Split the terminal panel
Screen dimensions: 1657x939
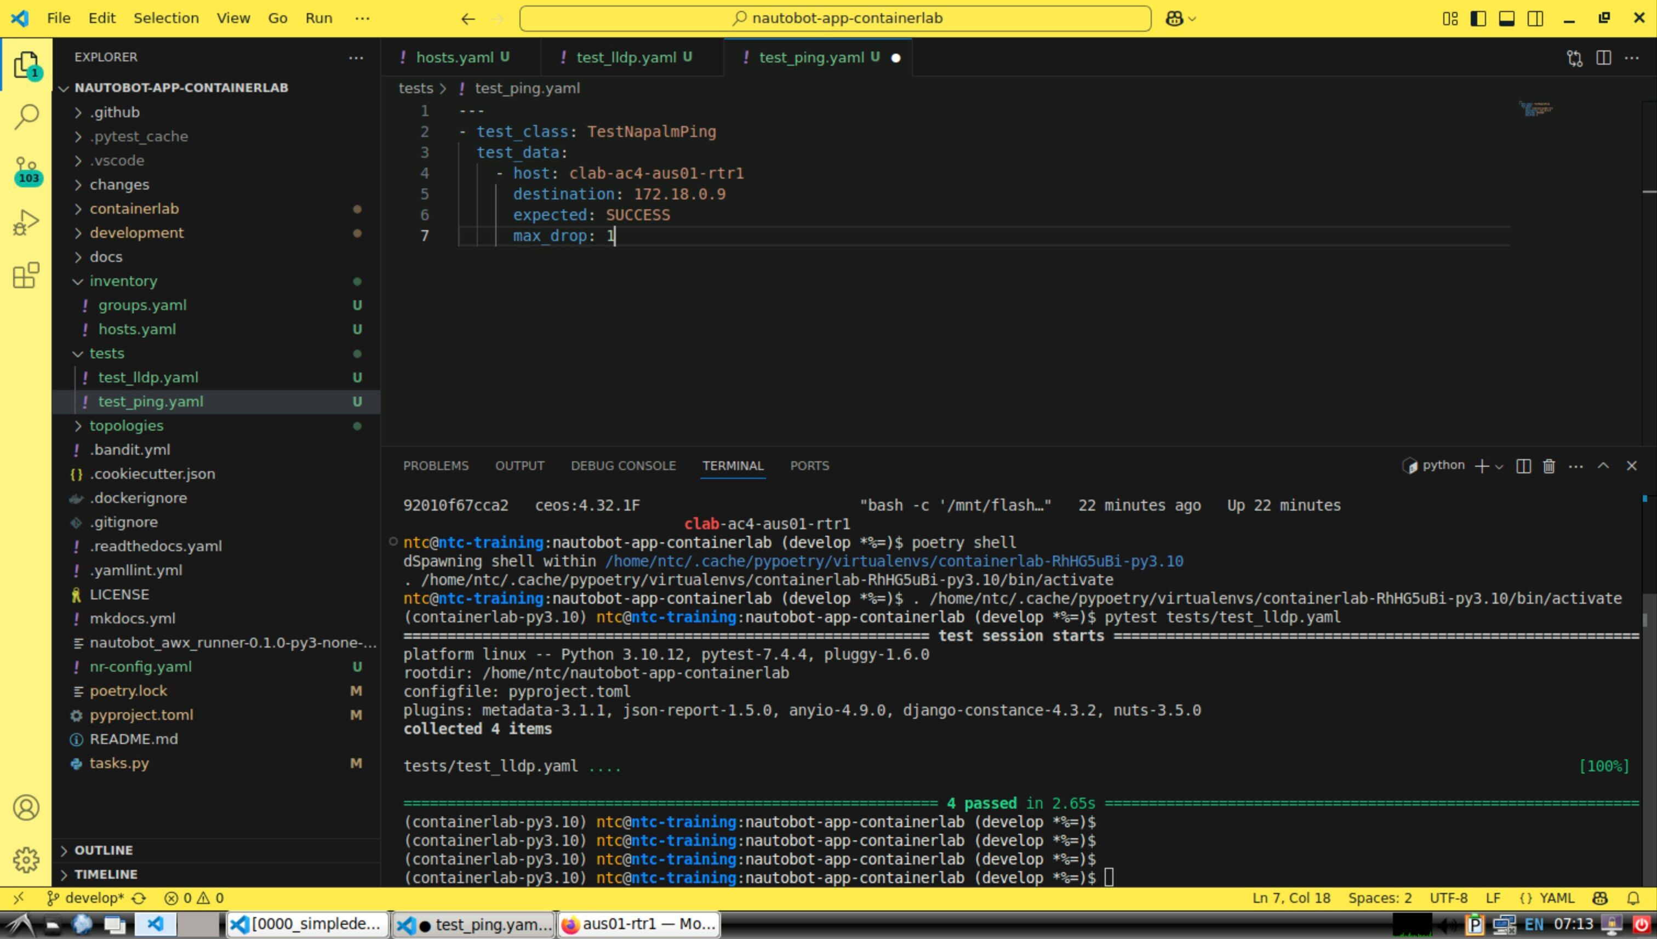pyautogui.click(x=1523, y=466)
